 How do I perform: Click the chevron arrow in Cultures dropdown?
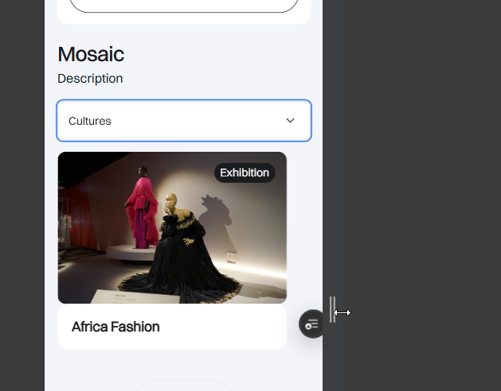coord(290,121)
